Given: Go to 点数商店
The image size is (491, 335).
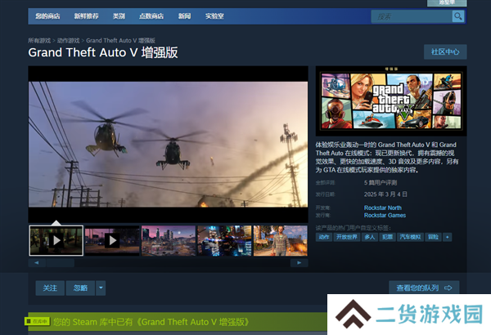Looking at the screenshot, I should pyautogui.click(x=151, y=16).
